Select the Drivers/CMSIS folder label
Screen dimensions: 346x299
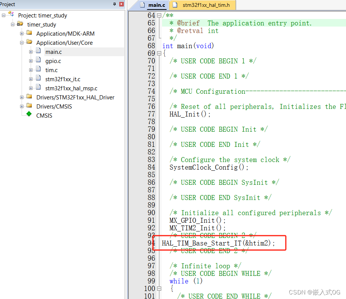(x=54, y=107)
